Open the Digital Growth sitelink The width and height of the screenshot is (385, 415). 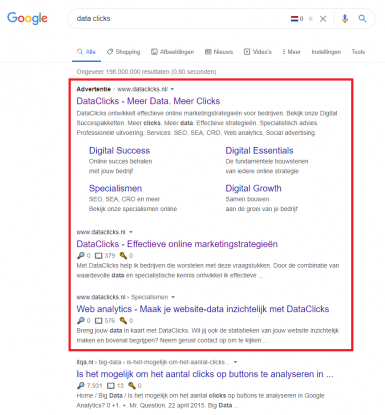tap(253, 188)
